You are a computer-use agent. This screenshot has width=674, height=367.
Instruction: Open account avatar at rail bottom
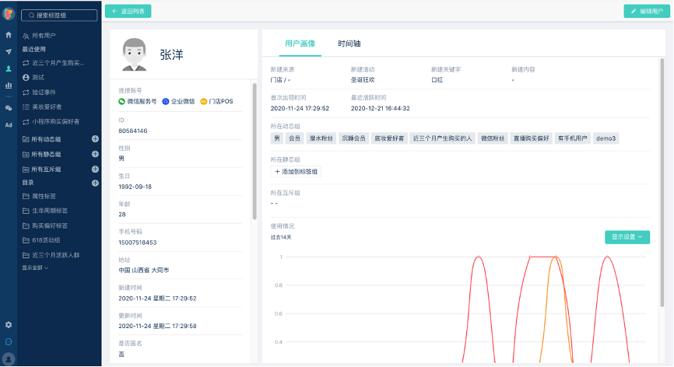tap(9, 358)
